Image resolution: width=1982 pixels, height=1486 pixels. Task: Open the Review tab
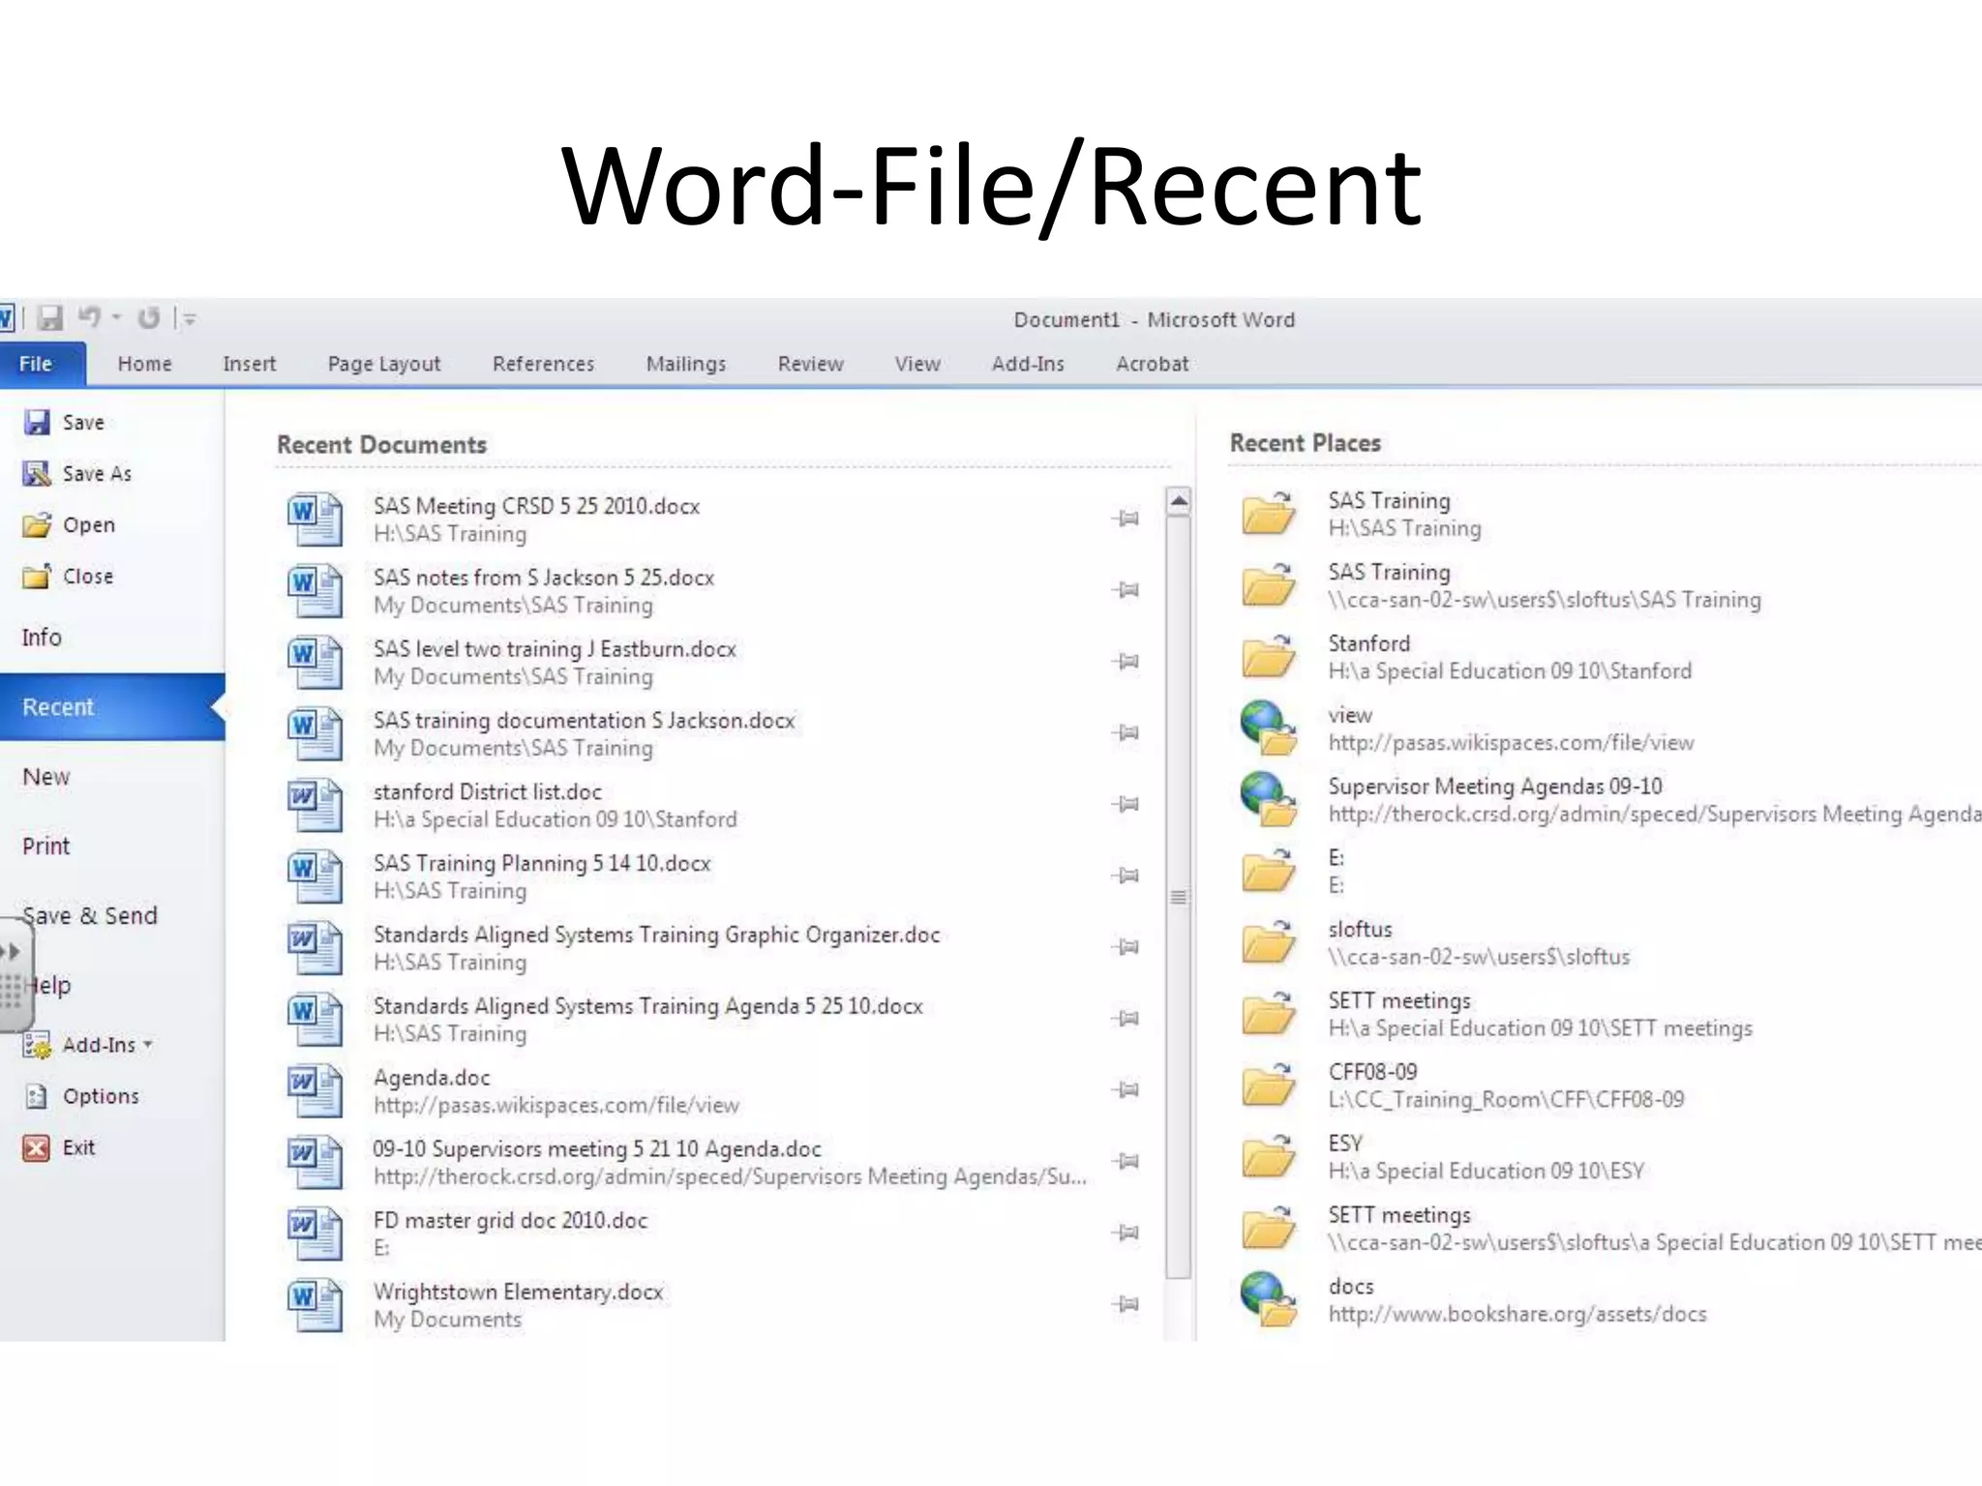pos(810,364)
